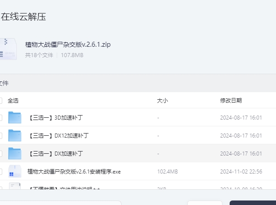Tick checkbox for 【三选一】DX12加速补丁 row

1,136
